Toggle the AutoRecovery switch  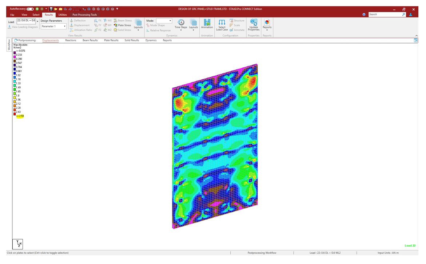pos(30,9)
